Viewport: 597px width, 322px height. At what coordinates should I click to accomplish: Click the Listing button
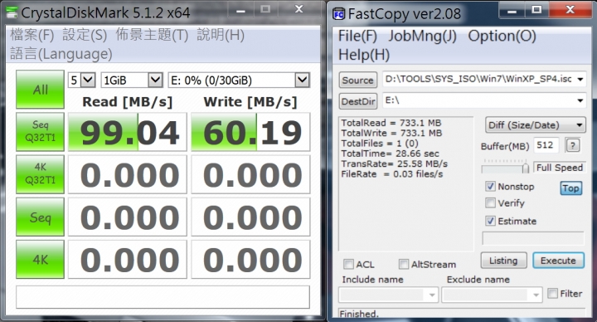504,261
